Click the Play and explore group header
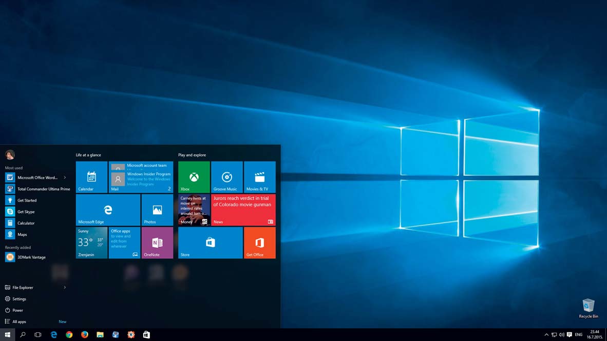 click(192, 155)
